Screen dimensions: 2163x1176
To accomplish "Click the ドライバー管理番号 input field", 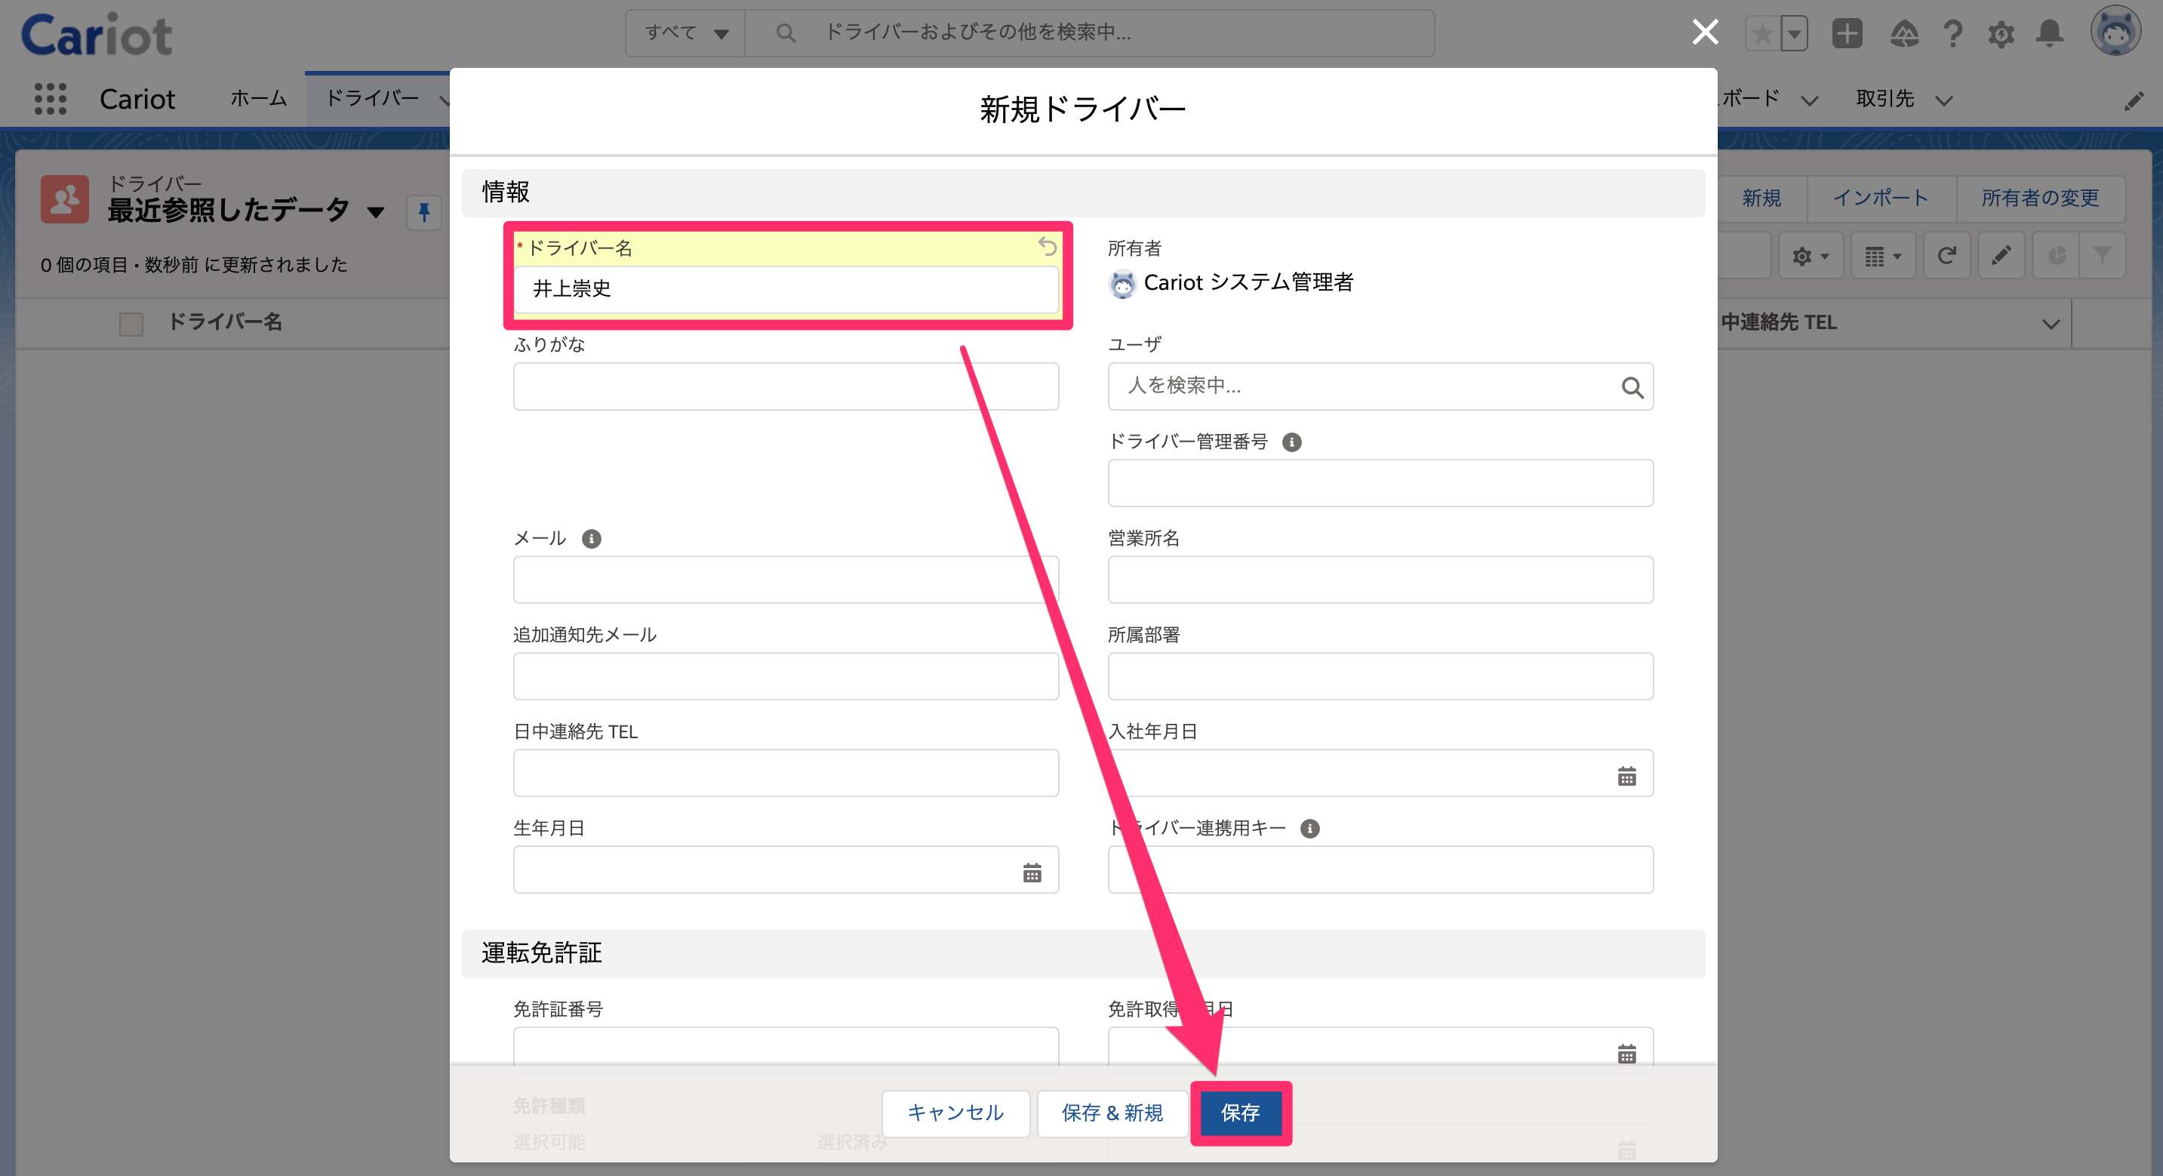I will [x=1380, y=483].
